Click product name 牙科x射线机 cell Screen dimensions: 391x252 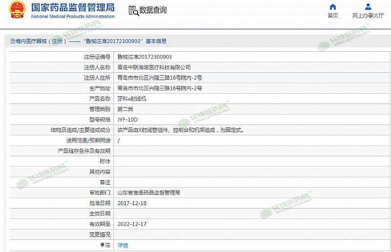pyautogui.click(x=132, y=99)
